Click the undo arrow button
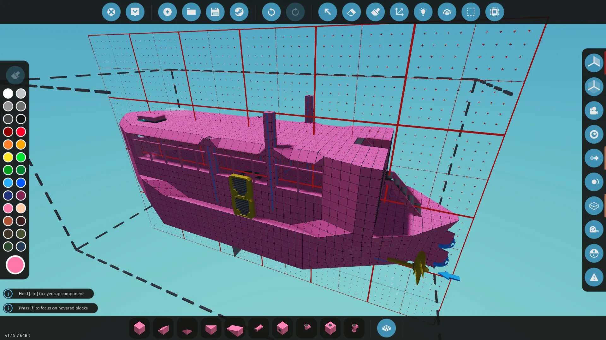606x340 pixels. click(x=271, y=12)
